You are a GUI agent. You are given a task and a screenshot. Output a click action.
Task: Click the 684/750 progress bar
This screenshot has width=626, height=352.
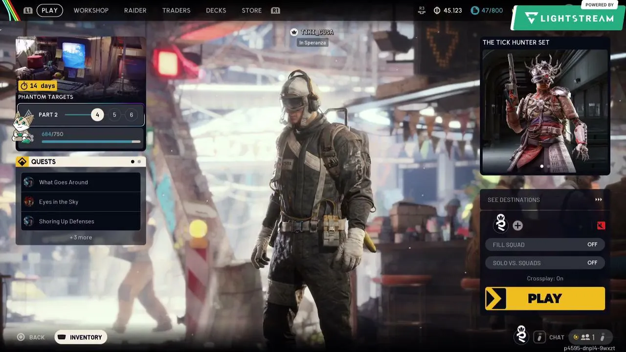[x=91, y=142]
